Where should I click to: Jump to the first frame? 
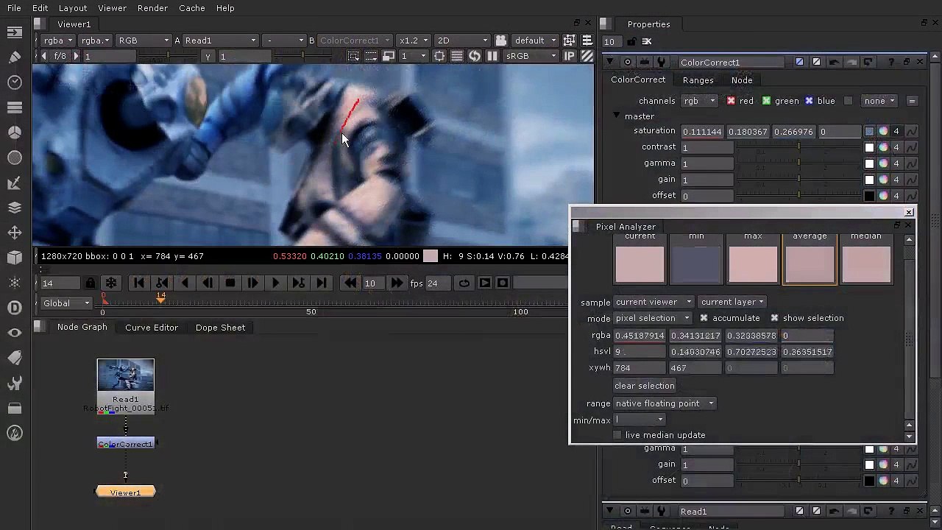coord(139,283)
